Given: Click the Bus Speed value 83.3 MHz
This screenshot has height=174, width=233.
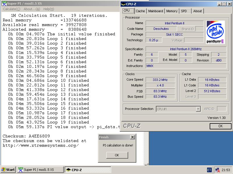Looking at the screenshot, I should coord(160,97).
